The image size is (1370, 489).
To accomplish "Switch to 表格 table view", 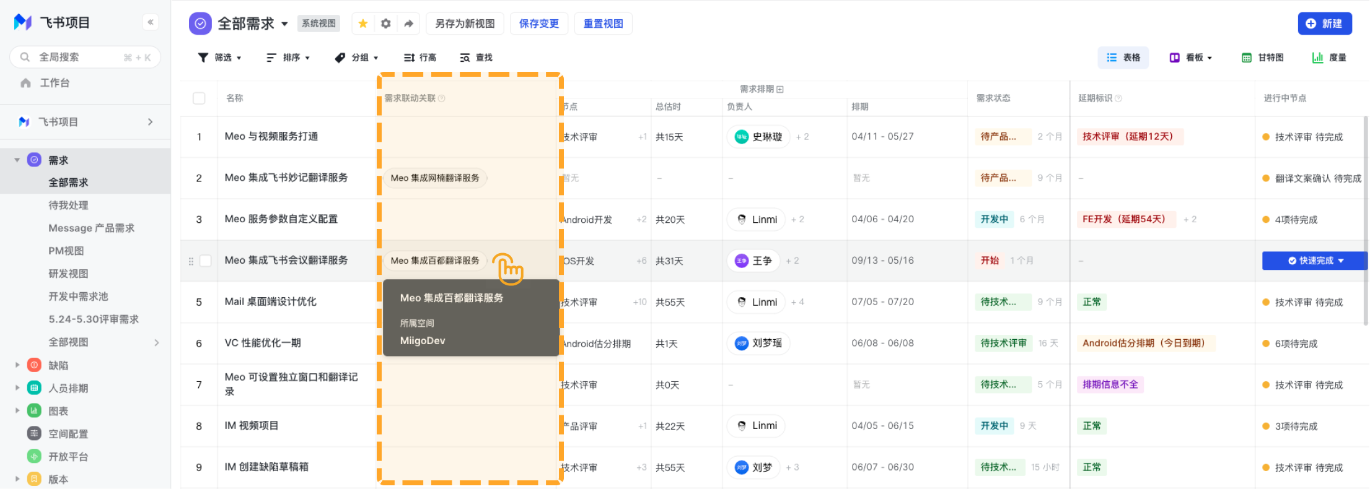I will click(1123, 58).
